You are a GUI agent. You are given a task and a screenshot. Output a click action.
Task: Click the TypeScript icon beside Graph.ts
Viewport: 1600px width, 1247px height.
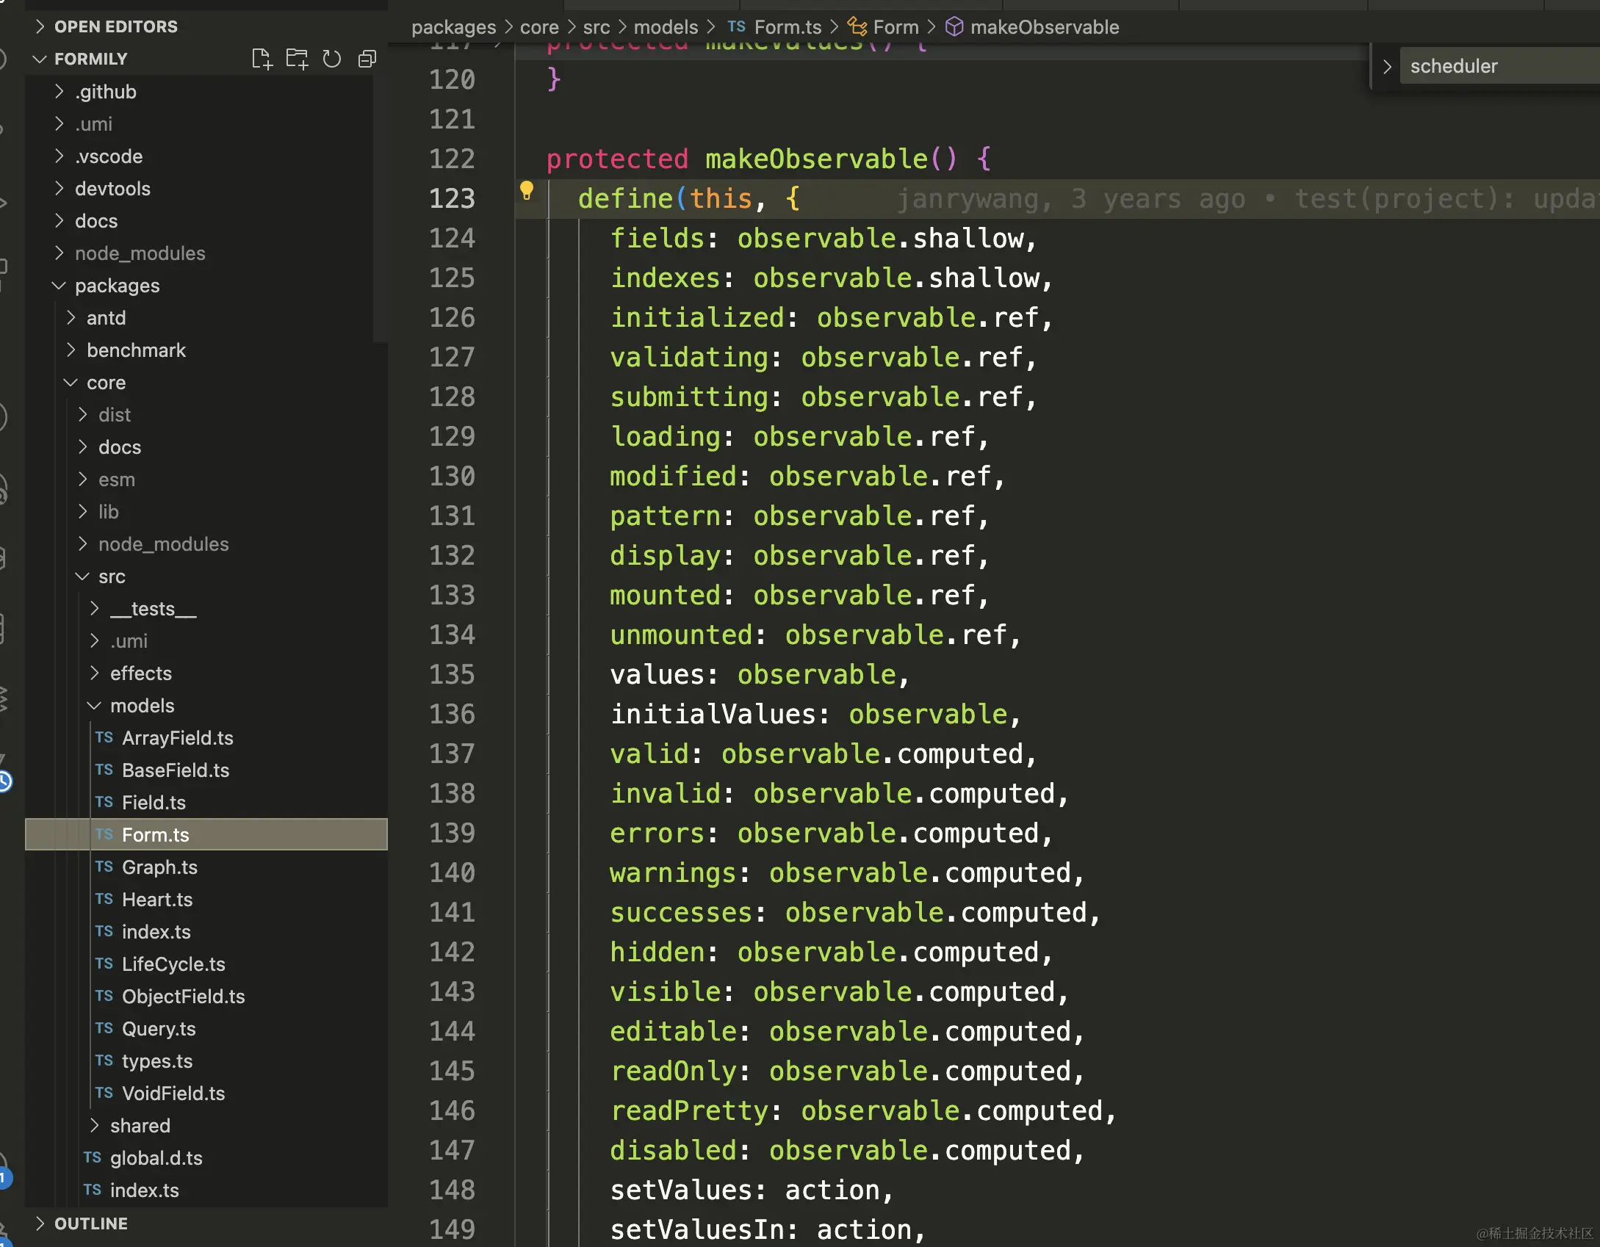point(104,867)
